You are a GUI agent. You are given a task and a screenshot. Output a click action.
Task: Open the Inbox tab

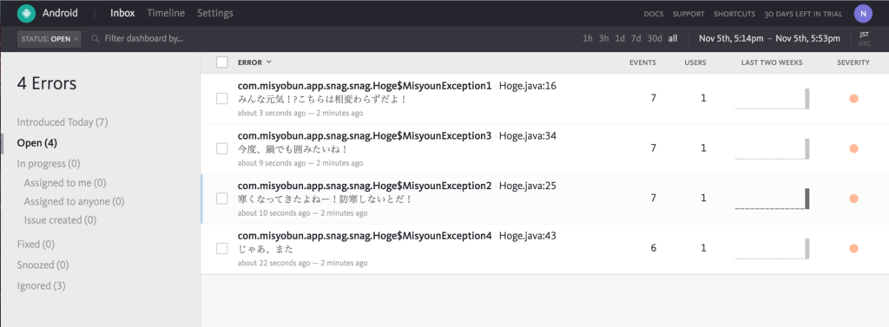122,13
